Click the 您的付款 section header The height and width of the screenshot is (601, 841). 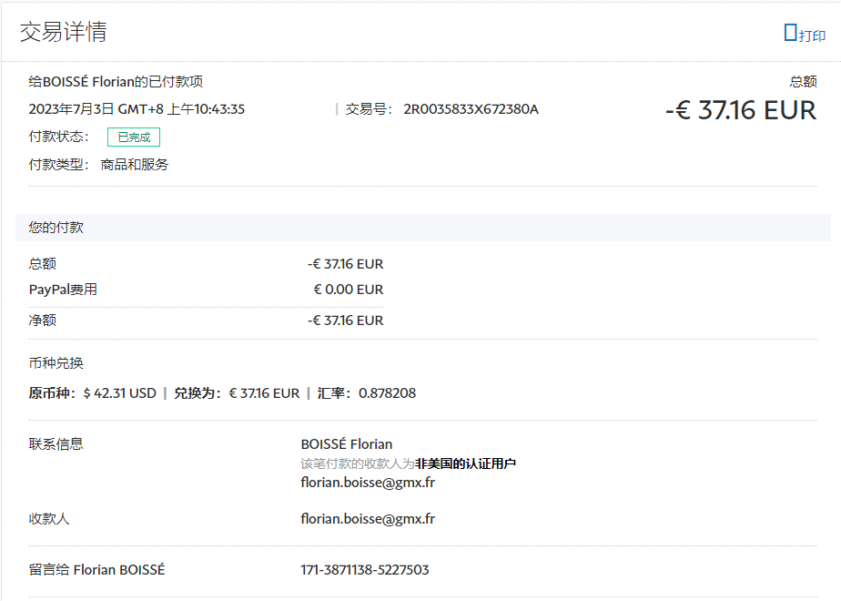pos(56,228)
